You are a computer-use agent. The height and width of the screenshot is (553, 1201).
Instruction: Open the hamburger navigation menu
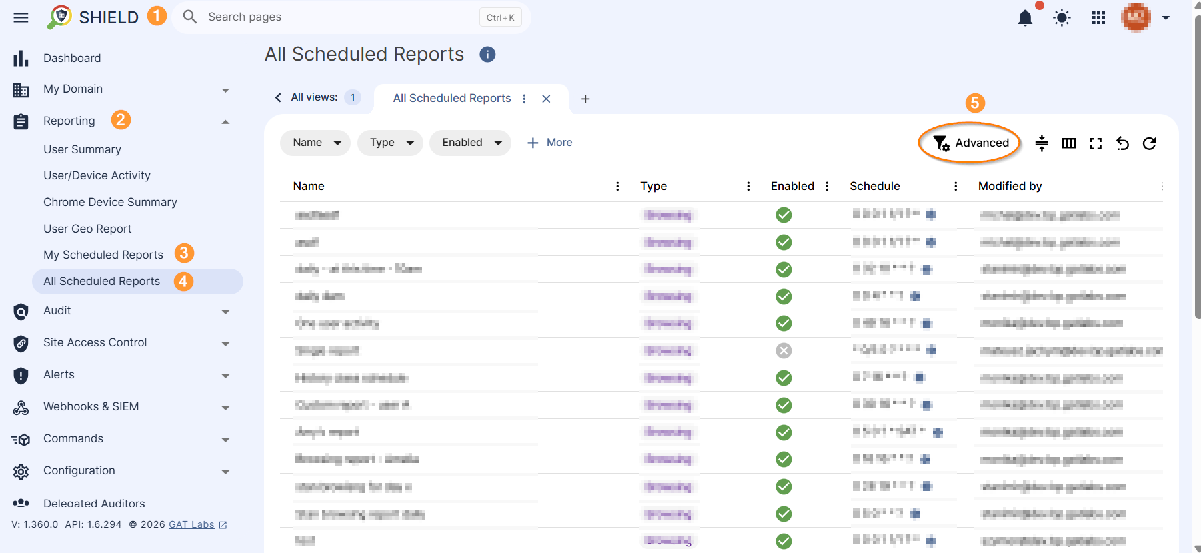pos(21,17)
